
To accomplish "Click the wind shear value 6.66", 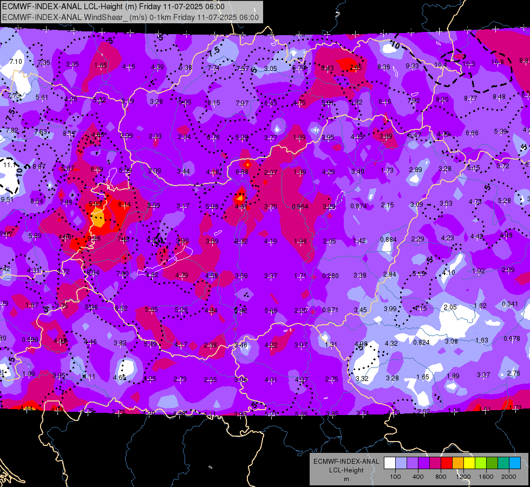I will coord(472,133).
